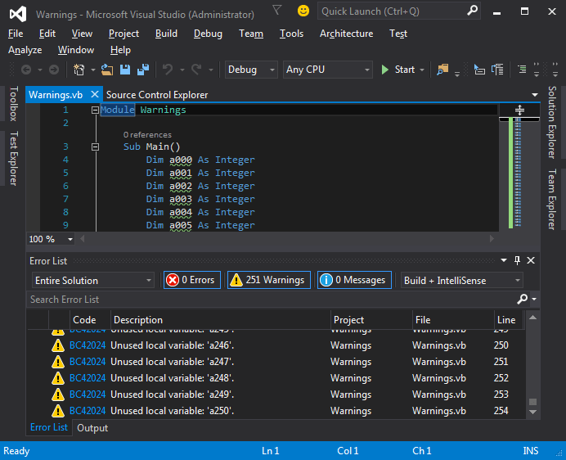This screenshot has height=460, width=566.
Task: Open the Test Explorer side panel
Action: (13, 158)
